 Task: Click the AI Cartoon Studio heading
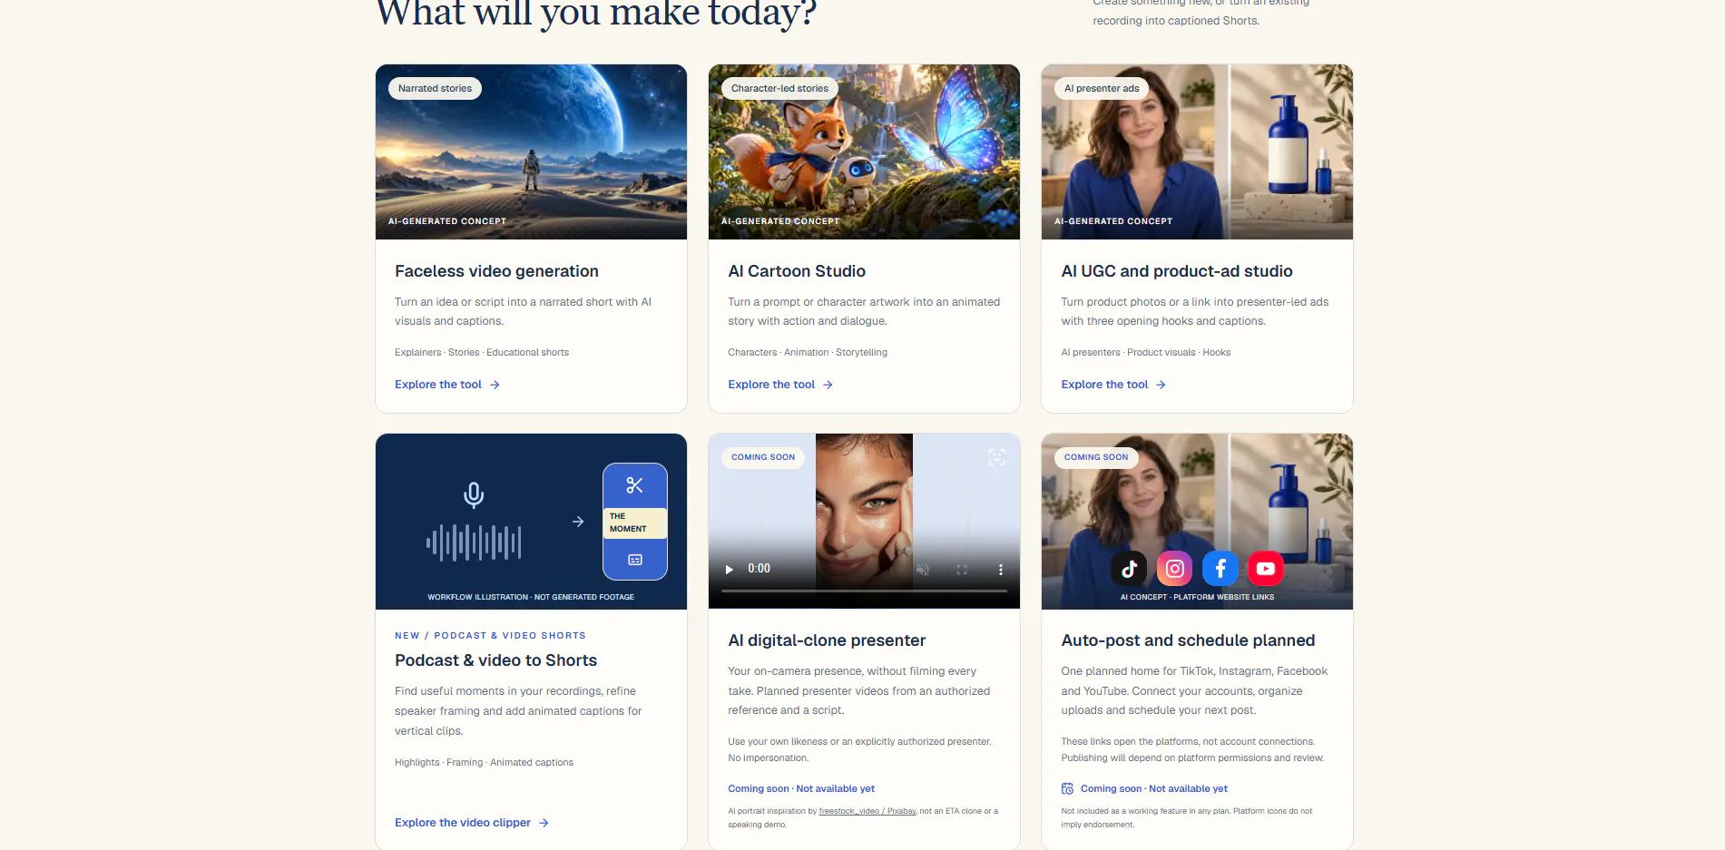(x=797, y=271)
